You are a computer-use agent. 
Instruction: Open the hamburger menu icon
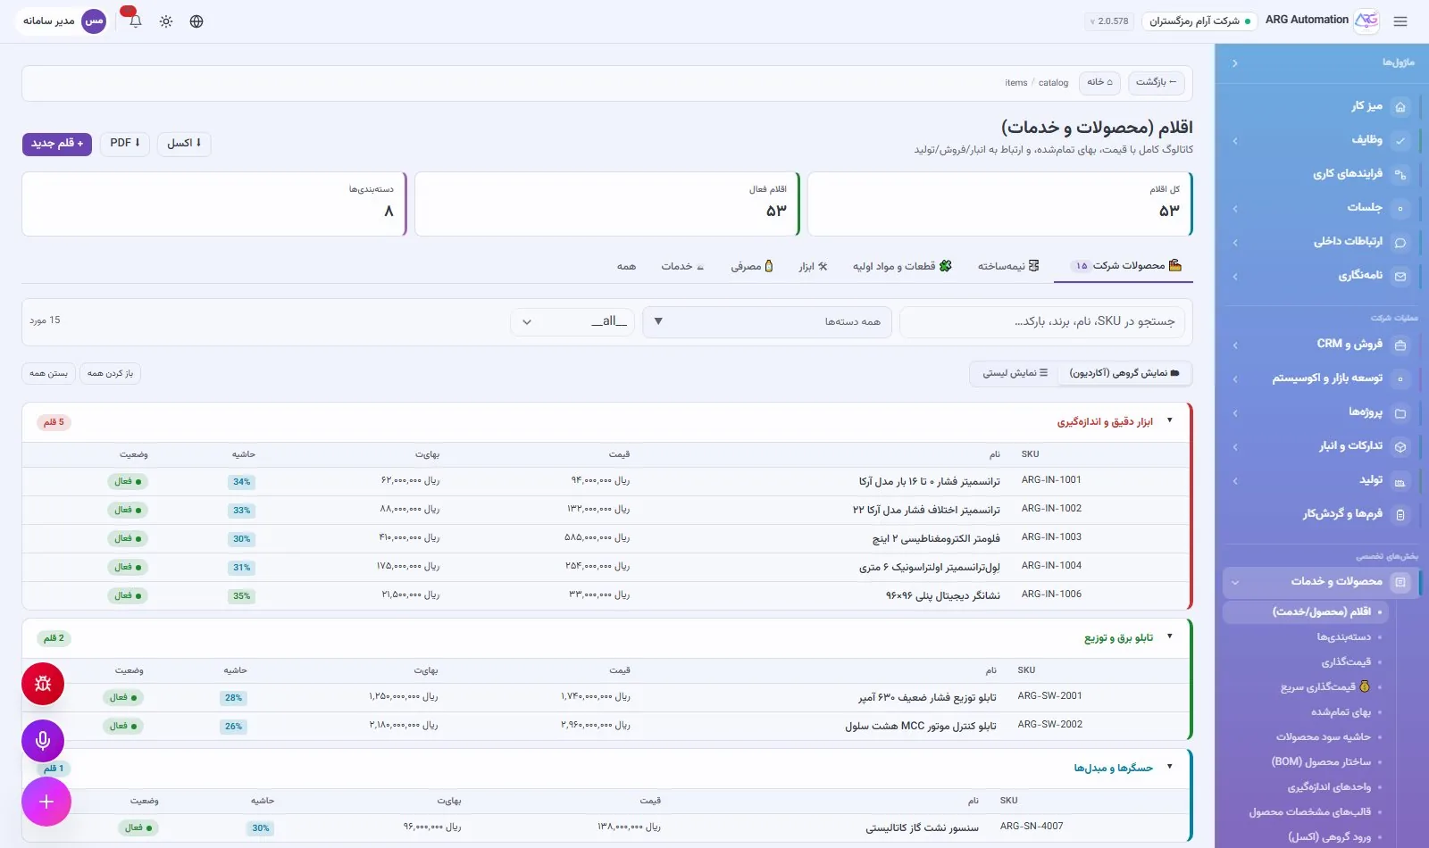point(1400,21)
